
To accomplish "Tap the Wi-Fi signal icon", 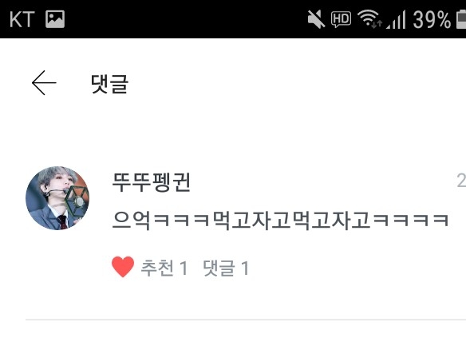I will [369, 18].
